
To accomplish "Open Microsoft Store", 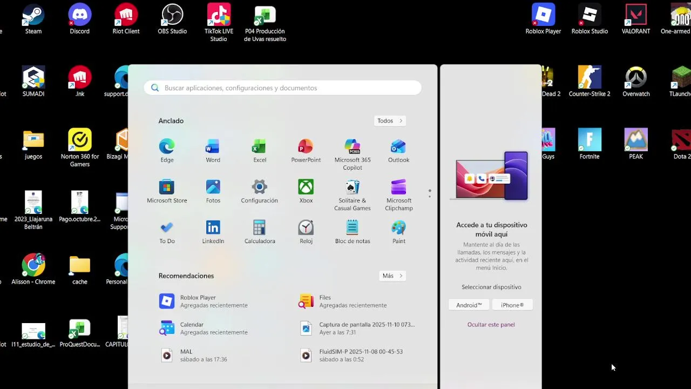I will pyautogui.click(x=167, y=191).
